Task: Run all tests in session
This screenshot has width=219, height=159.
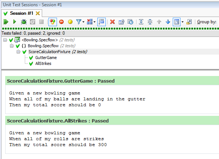Action: [6, 22]
